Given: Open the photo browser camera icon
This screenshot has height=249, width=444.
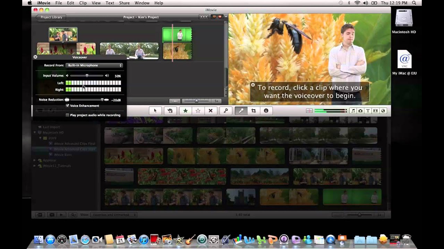Looking at the screenshot, I should [x=360, y=111].
